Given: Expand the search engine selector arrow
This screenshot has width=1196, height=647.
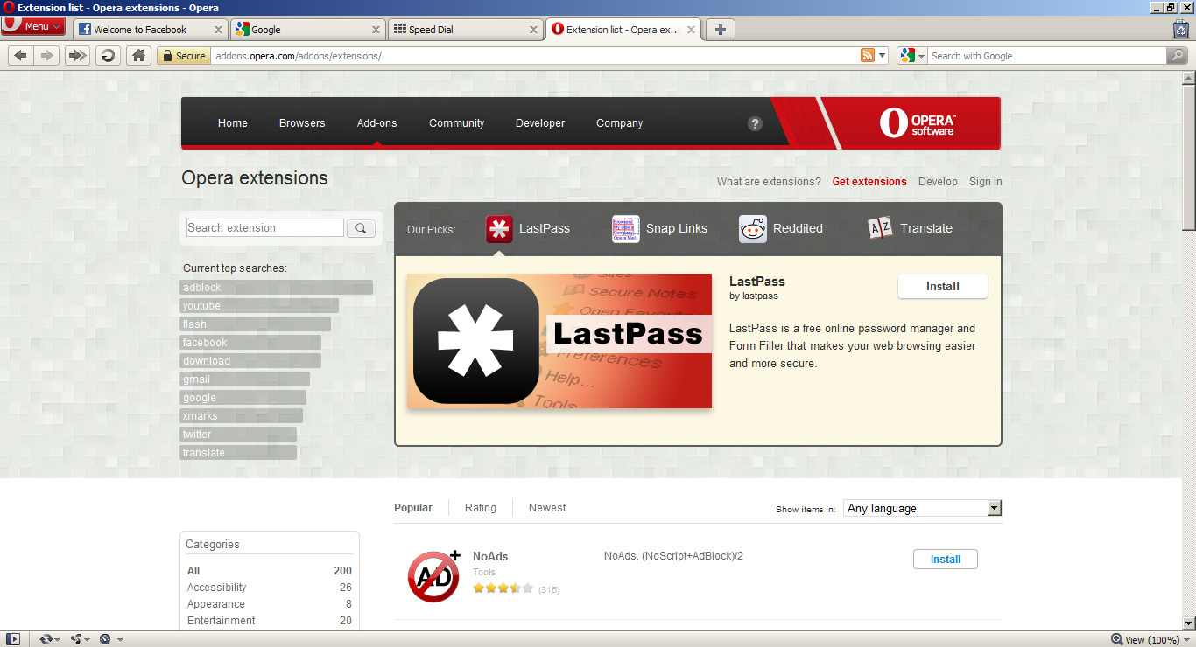Looking at the screenshot, I should click(921, 55).
